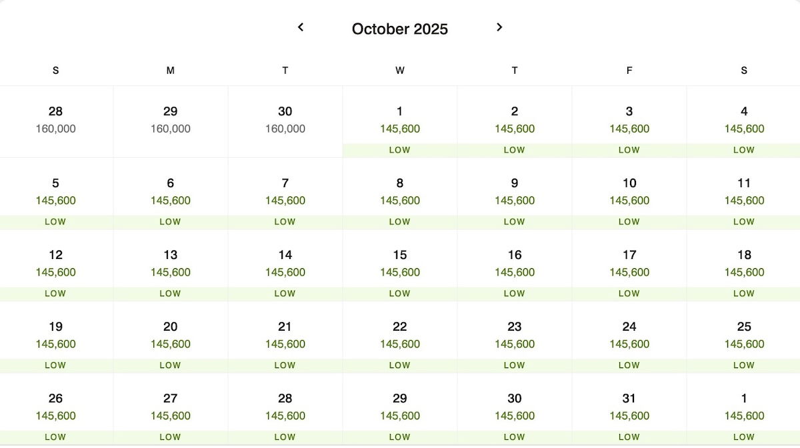Viewport: 800px width, 448px height.
Task: Pick October 26 Sunday date
Action: 56,409
